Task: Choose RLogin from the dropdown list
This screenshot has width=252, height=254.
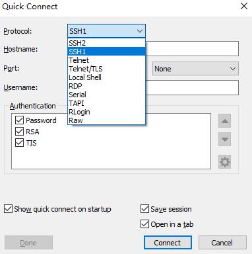Action: tap(106, 112)
